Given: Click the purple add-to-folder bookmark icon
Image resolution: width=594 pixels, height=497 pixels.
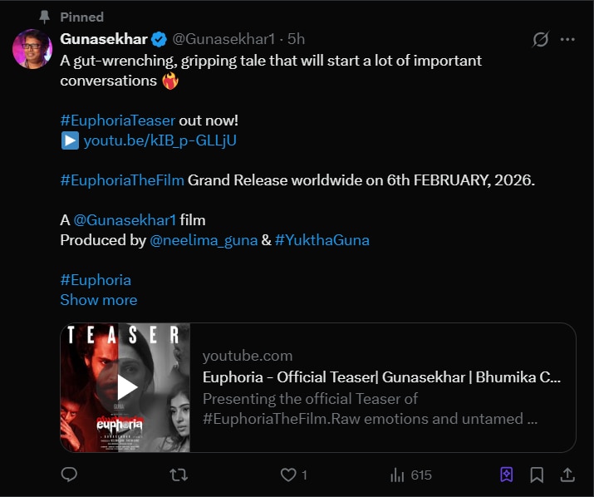Looking at the screenshot, I should point(506,475).
